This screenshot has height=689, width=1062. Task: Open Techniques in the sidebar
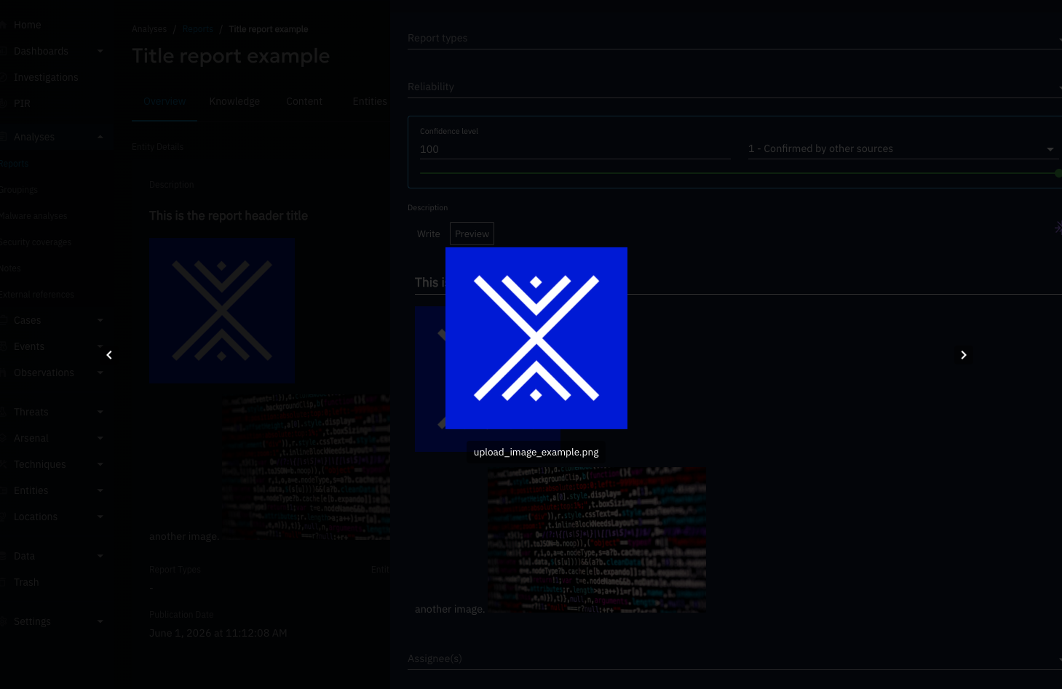[x=40, y=464]
